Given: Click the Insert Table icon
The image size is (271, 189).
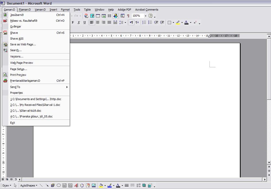Looking at the screenshot, I should pos(98,16).
